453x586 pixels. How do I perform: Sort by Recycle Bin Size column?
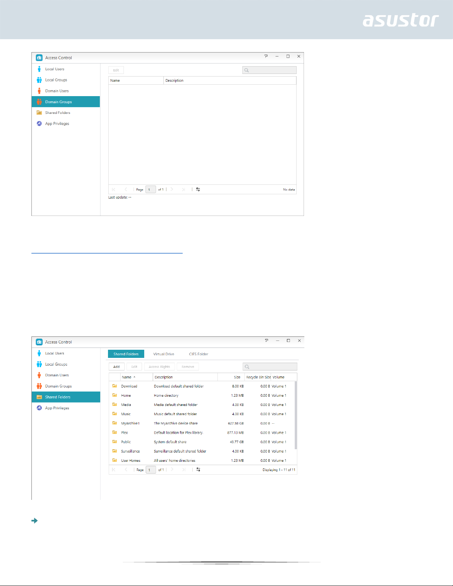tap(258, 377)
